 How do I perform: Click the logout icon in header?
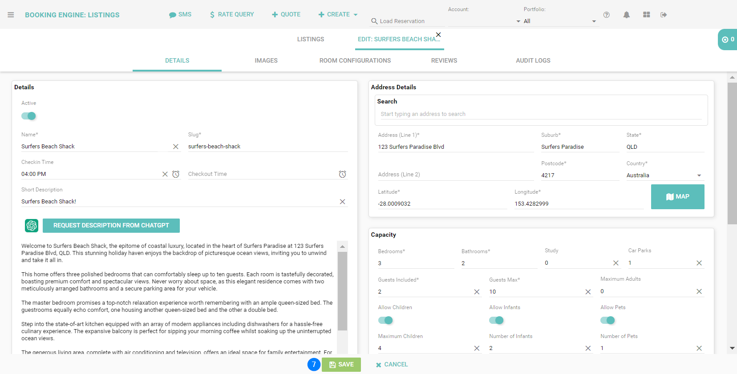[664, 15]
